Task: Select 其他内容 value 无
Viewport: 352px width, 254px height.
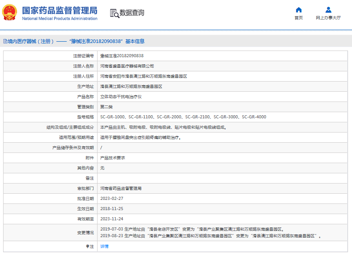Action: 102,168
